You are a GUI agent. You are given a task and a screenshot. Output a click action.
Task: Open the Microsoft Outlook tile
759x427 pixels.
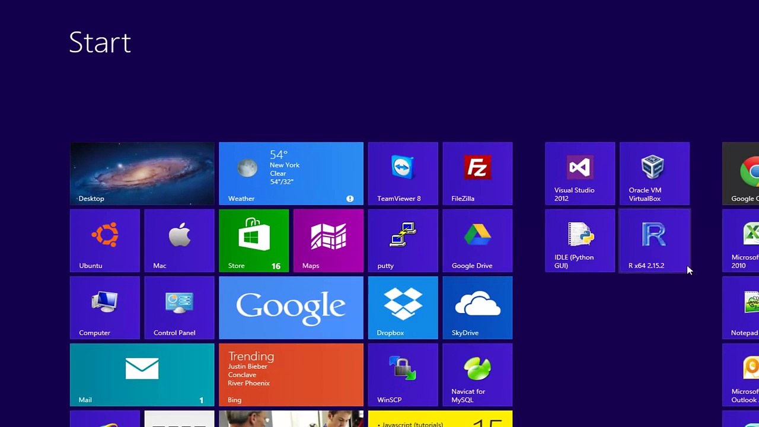[x=741, y=375]
